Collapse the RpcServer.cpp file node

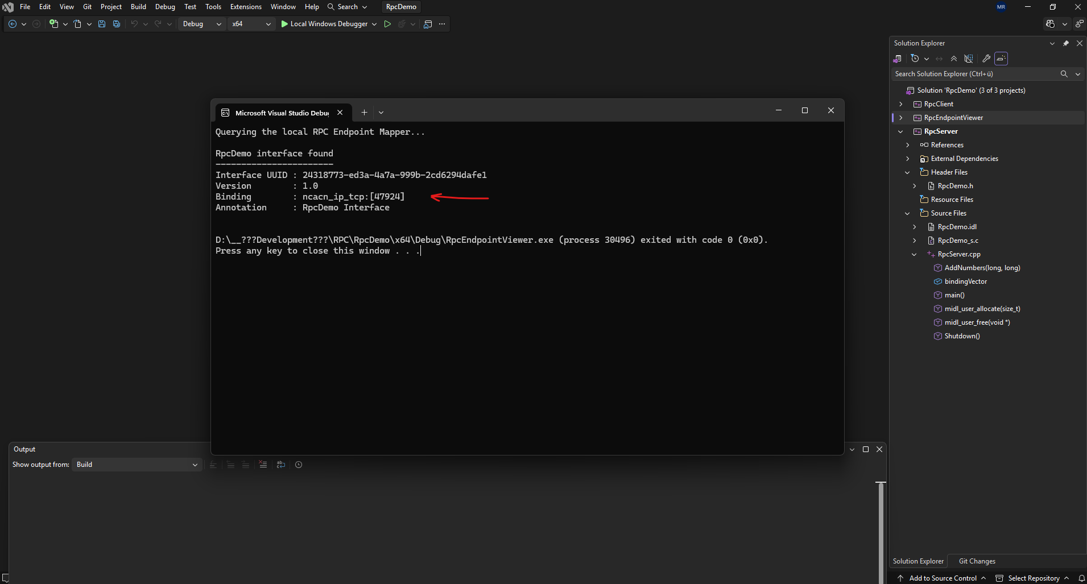pyautogui.click(x=914, y=254)
